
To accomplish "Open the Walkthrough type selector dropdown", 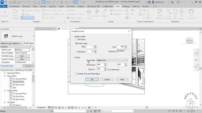I will tap(33, 36).
